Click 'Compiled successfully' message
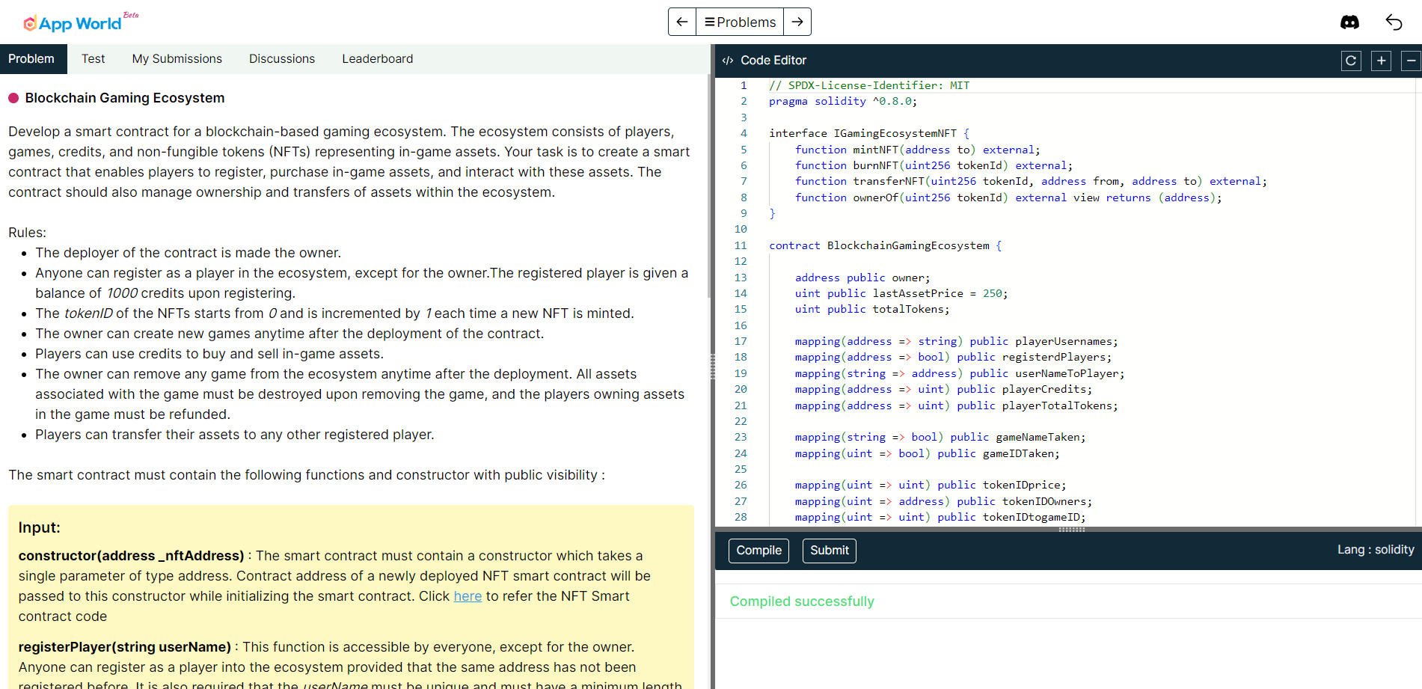Viewport: 1422px width, 689px height. [x=802, y=601]
